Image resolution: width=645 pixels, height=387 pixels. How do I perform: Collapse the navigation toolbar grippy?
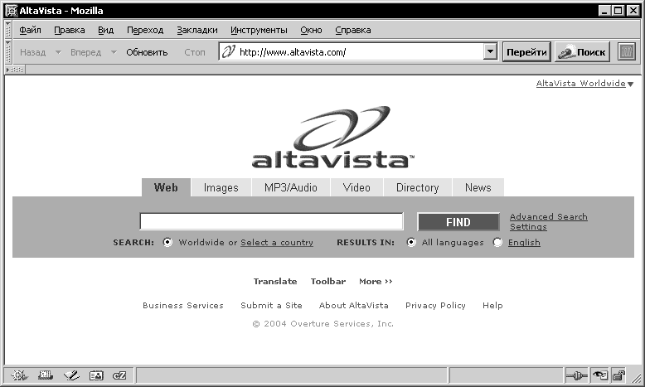pyautogui.click(x=7, y=52)
